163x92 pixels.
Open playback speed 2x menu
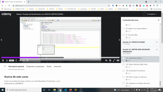[11, 61]
